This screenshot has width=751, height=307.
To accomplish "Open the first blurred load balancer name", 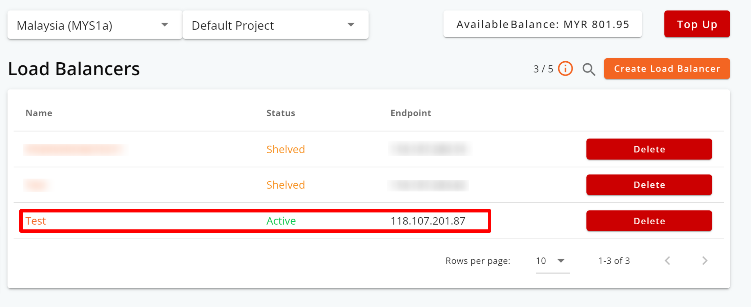I will [x=76, y=149].
